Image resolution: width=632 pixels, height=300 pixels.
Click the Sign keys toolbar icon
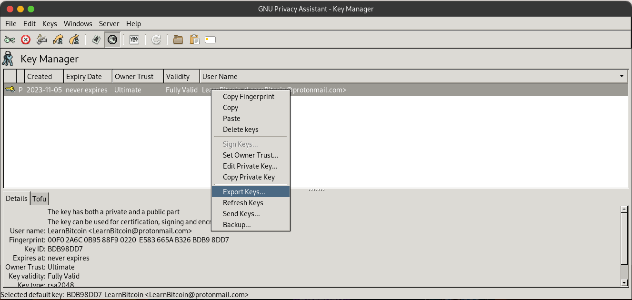42,40
